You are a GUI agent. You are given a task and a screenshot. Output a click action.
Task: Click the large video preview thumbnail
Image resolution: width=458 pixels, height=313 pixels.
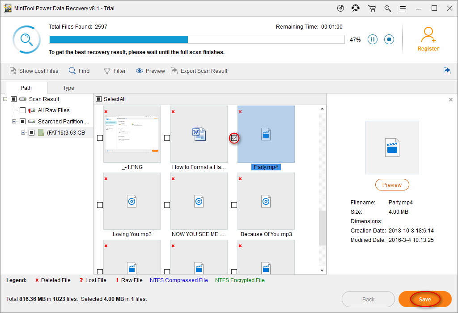(x=392, y=148)
